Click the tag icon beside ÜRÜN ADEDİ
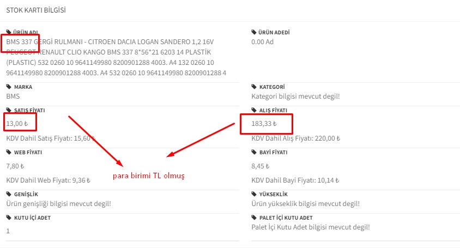 [x=254, y=32]
